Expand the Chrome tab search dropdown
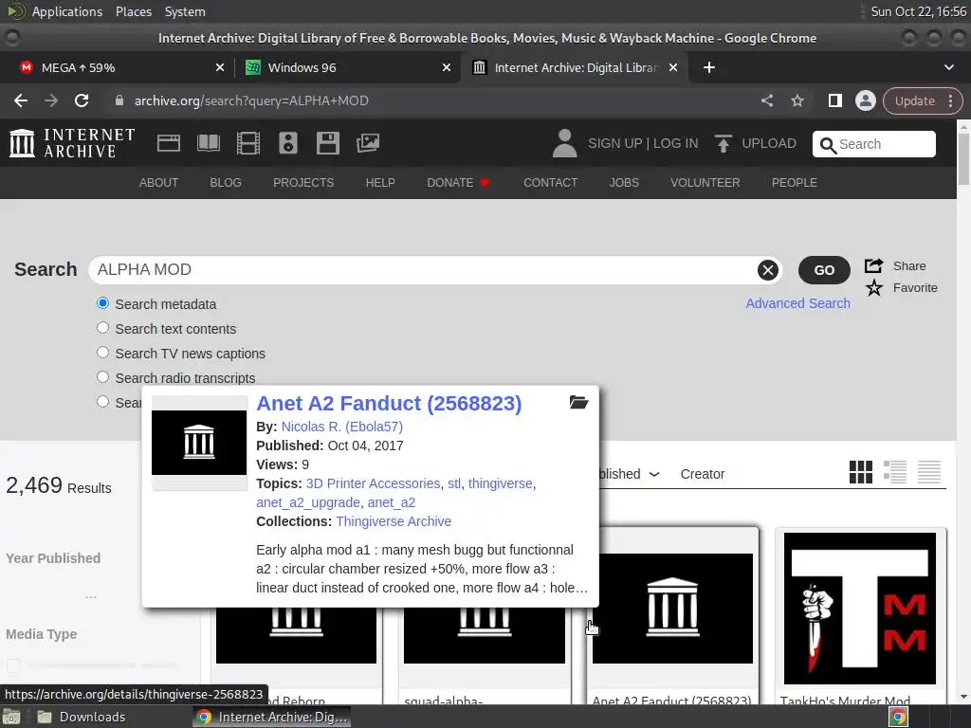 (948, 67)
